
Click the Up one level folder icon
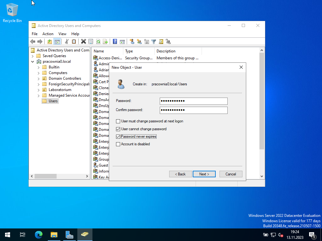(50, 42)
